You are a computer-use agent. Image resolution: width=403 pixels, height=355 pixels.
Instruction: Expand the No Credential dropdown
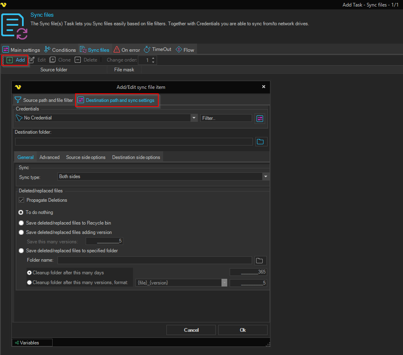click(194, 118)
